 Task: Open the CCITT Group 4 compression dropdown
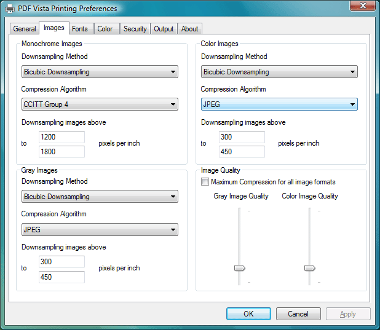(x=100, y=104)
